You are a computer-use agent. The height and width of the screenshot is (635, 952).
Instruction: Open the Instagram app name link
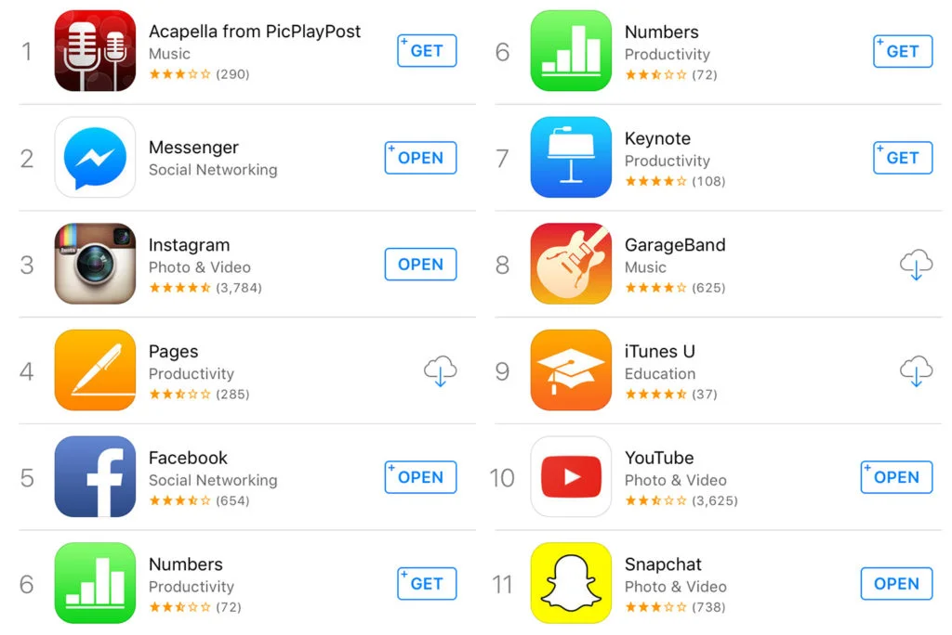tap(190, 244)
